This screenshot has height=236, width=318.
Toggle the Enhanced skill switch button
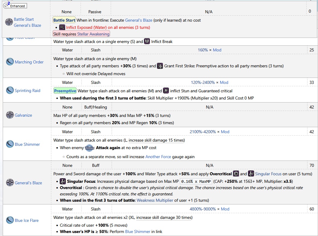pos(15,6)
